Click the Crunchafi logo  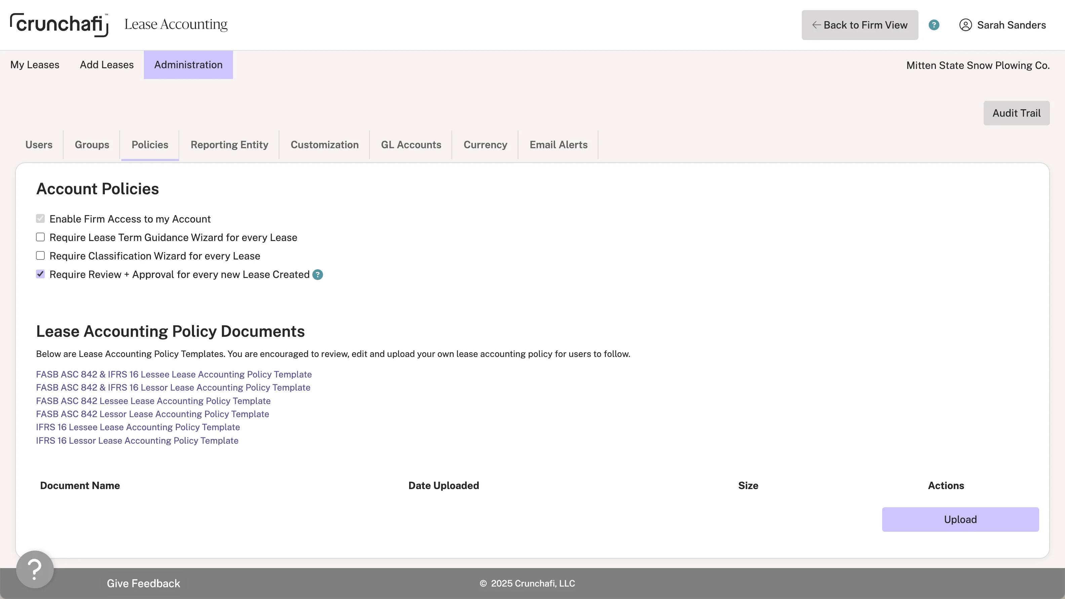point(59,25)
